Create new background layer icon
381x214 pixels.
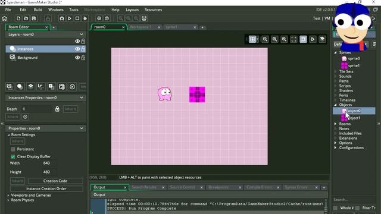tap(10, 87)
